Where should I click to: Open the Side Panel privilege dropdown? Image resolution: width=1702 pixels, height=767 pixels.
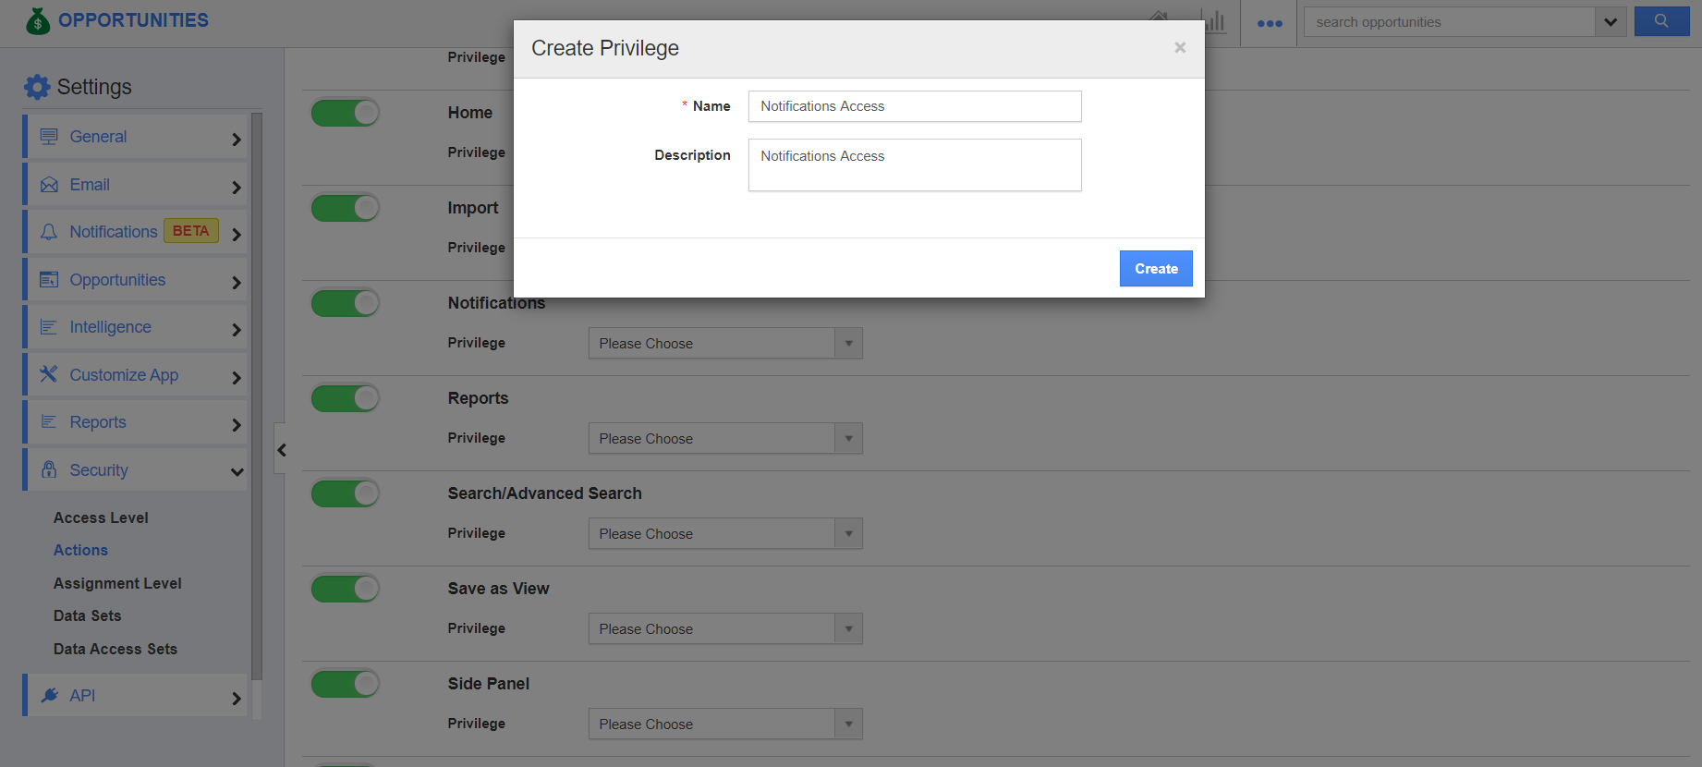tap(724, 724)
